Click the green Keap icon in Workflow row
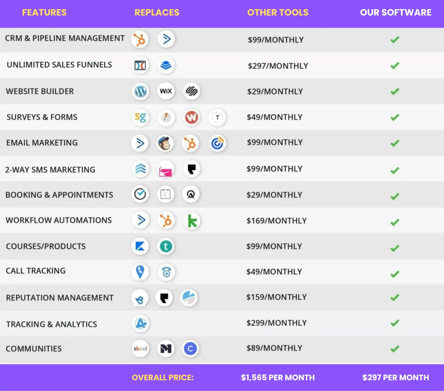 (x=192, y=221)
